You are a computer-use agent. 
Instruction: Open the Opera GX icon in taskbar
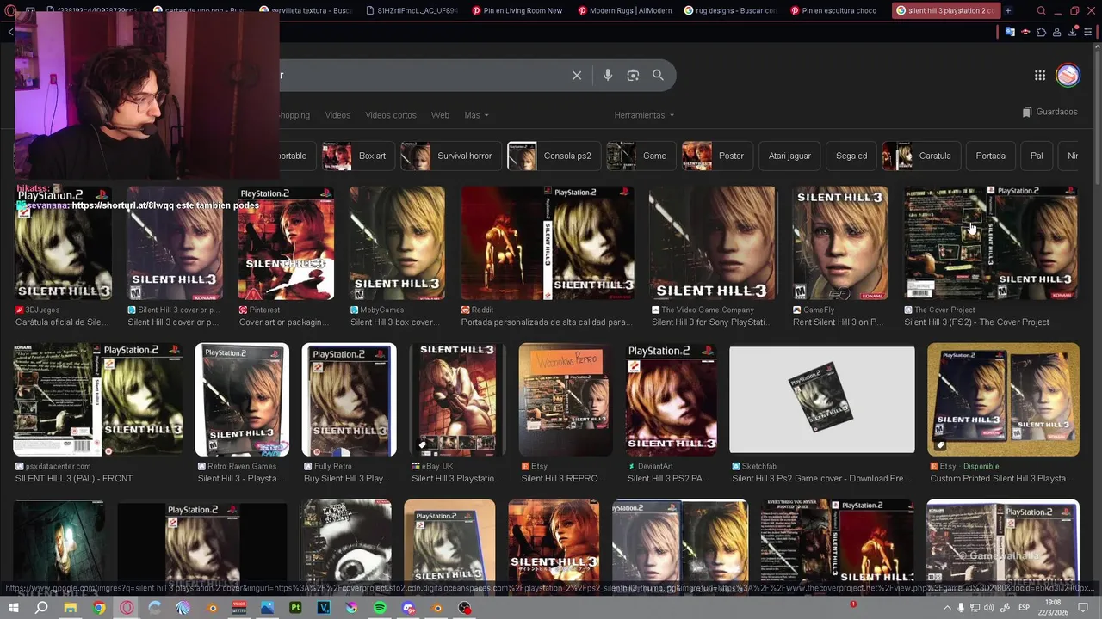coord(127,608)
